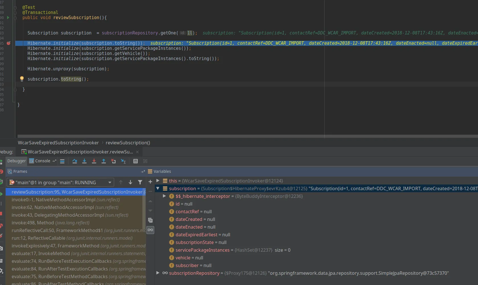Toggle the frames filter funnel icon
Viewport: 478px width, 285px height.
(140, 182)
